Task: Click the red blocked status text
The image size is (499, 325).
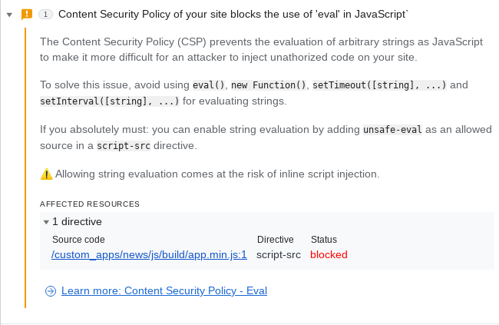Action: coord(329,254)
